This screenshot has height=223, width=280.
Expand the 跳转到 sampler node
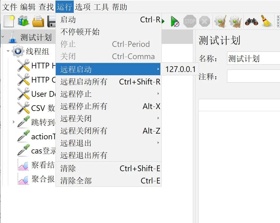[x=13, y=122]
